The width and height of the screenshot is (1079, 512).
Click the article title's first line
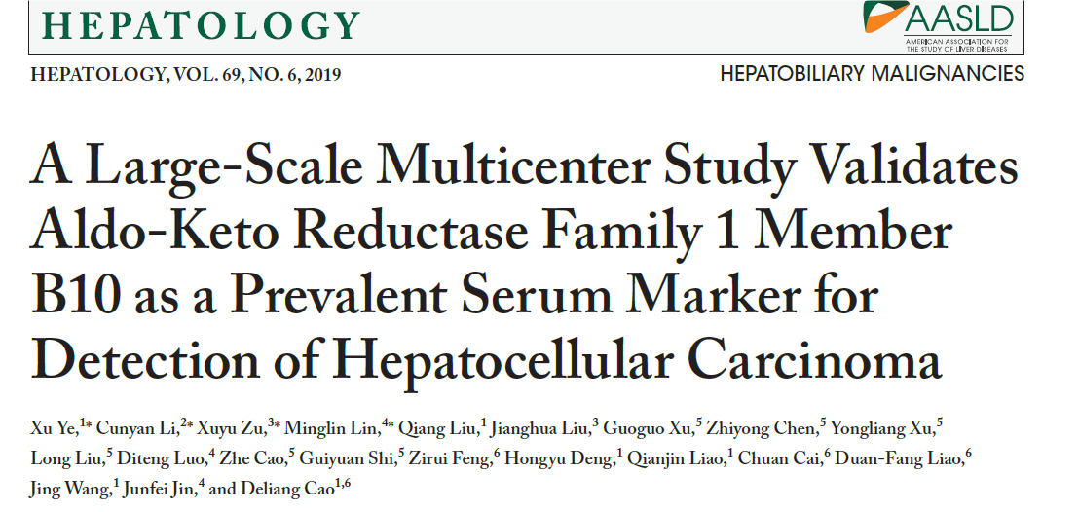[x=524, y=165]
